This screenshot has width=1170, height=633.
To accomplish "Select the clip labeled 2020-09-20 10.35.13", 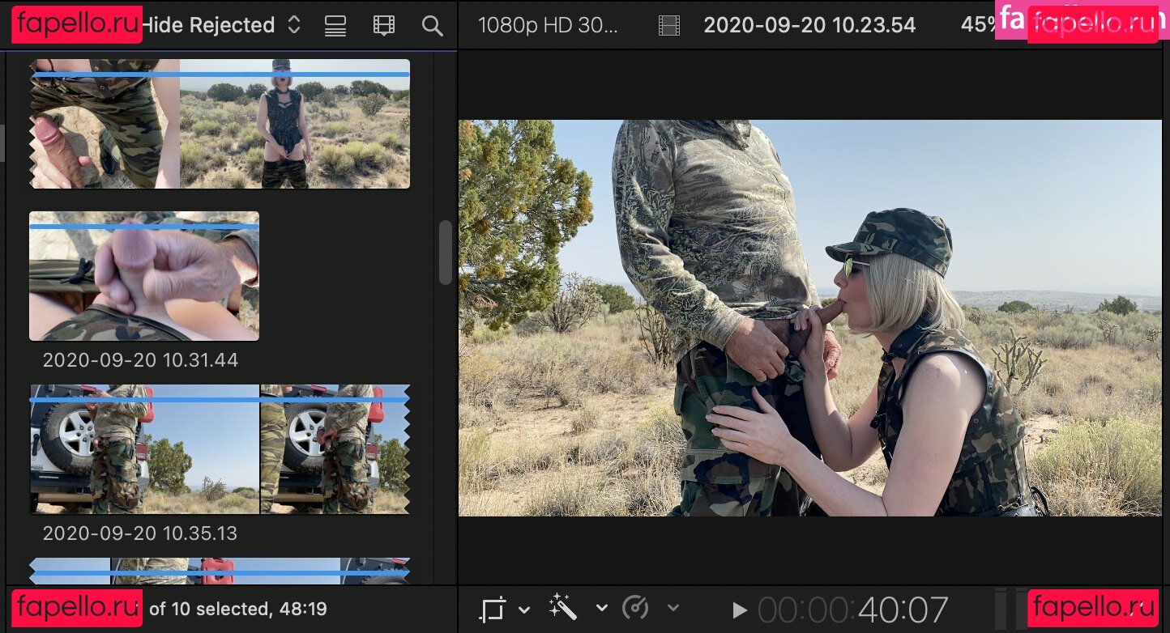I will pyautogui.click(x=220, y=449).
